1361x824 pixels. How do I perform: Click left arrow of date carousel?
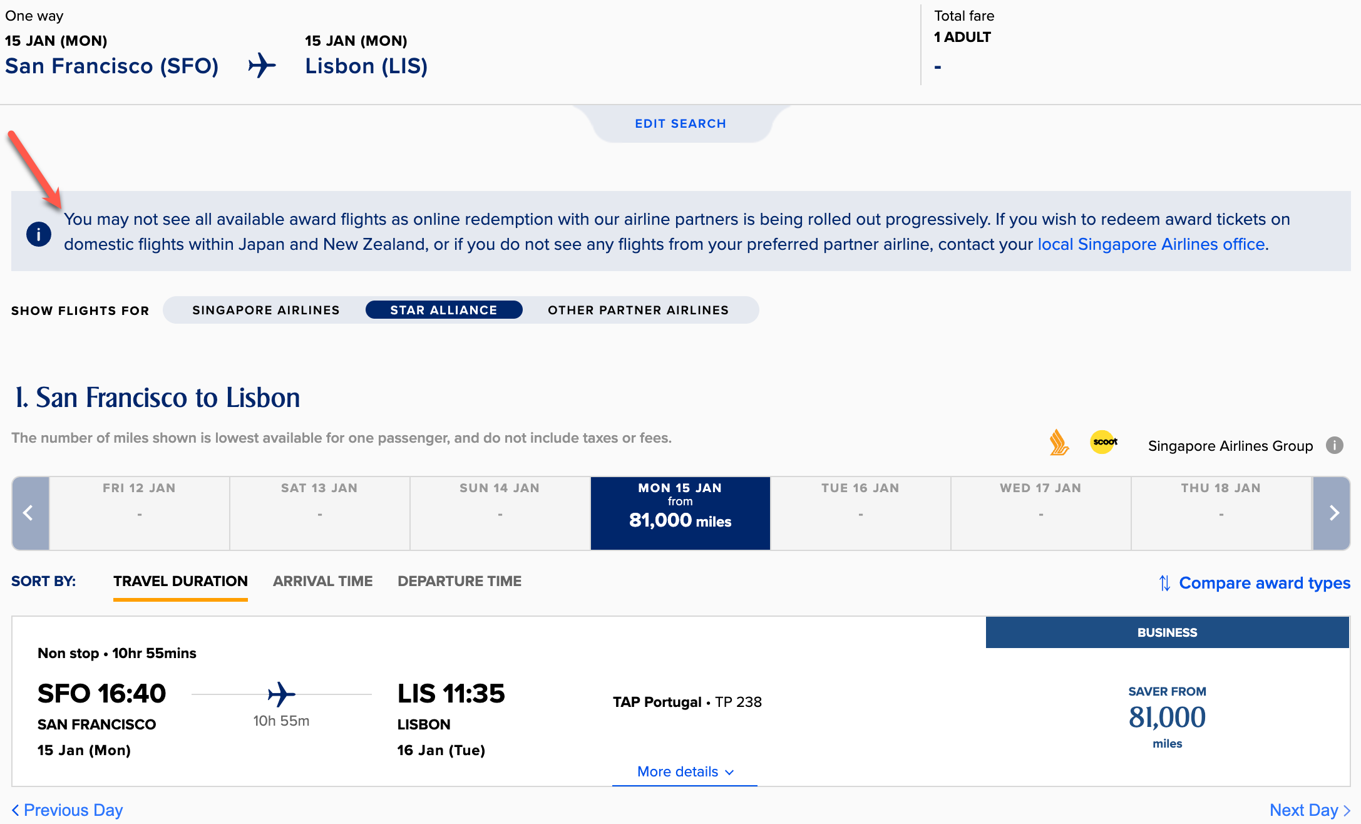30,513
